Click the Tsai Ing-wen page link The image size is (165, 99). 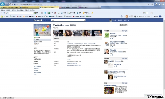tap(120, 76)
